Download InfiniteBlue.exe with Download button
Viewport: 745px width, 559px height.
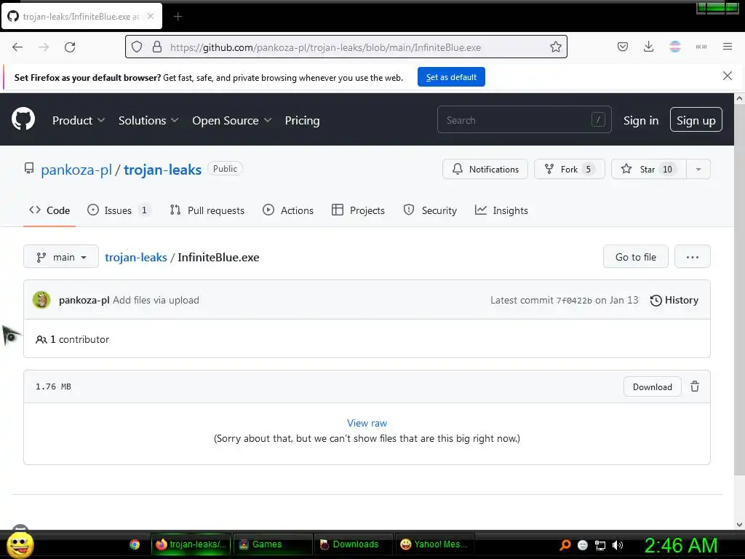click(x=653, y=387)
